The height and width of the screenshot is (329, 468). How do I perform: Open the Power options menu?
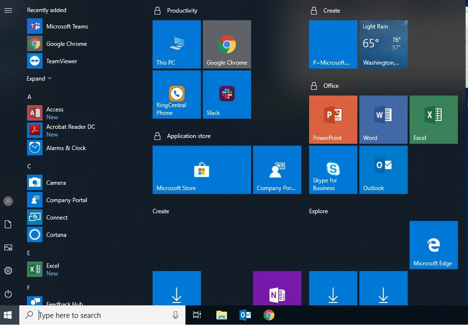pos(8,294)
